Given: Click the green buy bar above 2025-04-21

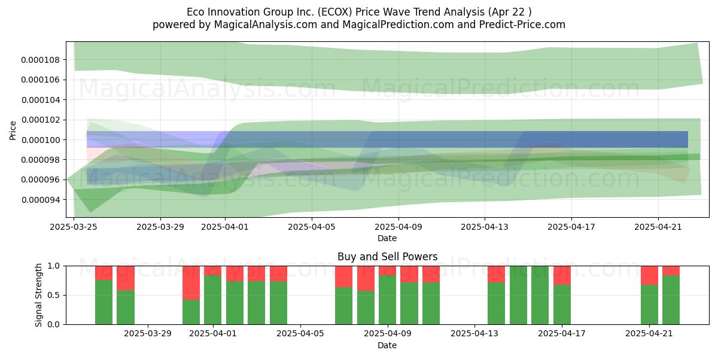Looking at the screenshot, I should point(650,305).
